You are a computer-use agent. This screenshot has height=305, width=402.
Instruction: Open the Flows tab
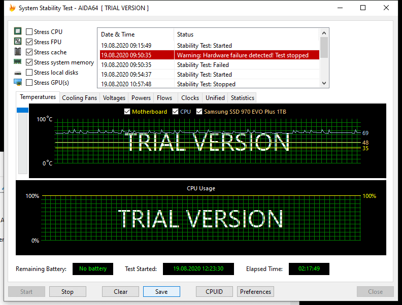[164, 98]
